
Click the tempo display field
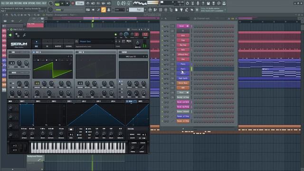point(80,3)
